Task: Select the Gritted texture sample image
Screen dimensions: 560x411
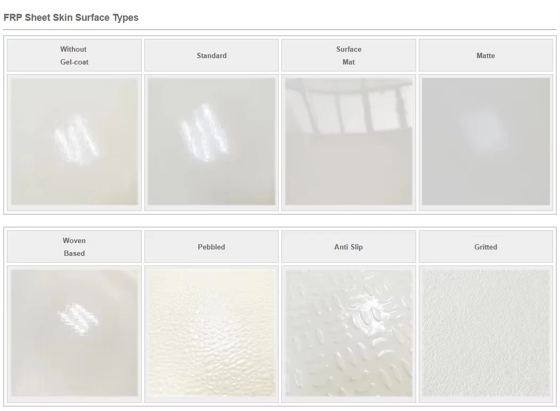Action: coord(486,333)
